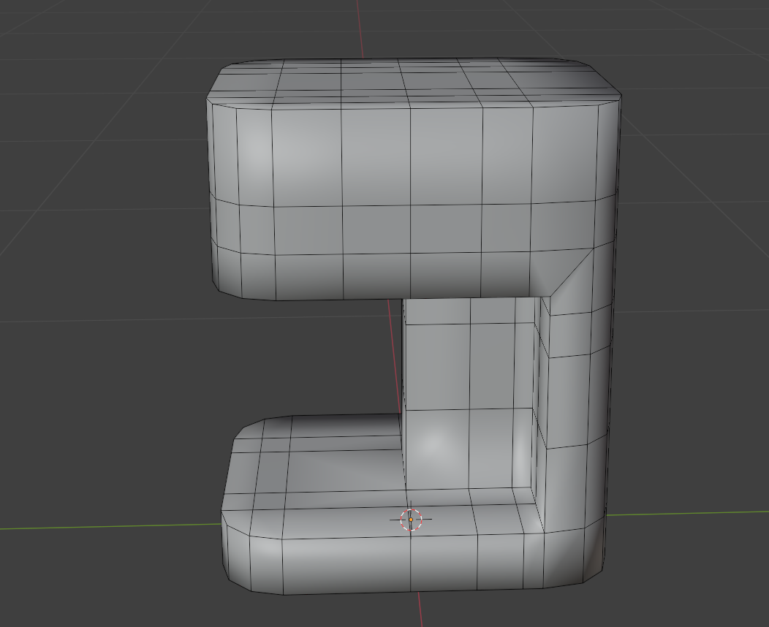Click the bright highlight on the inner wall
Image resolution: width=769 pixels, height=627 pixels.
tap(433, 443)
